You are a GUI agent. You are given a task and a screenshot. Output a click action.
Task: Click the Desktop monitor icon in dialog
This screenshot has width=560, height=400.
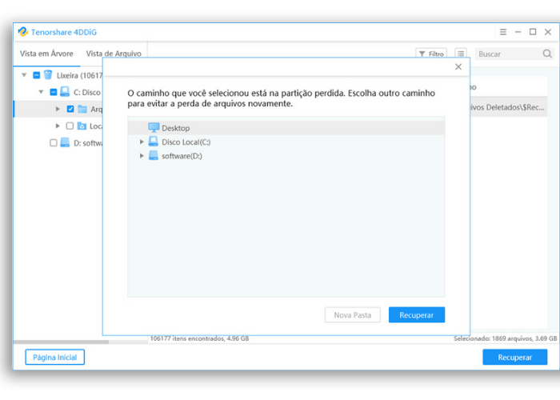tap(154, 127)
